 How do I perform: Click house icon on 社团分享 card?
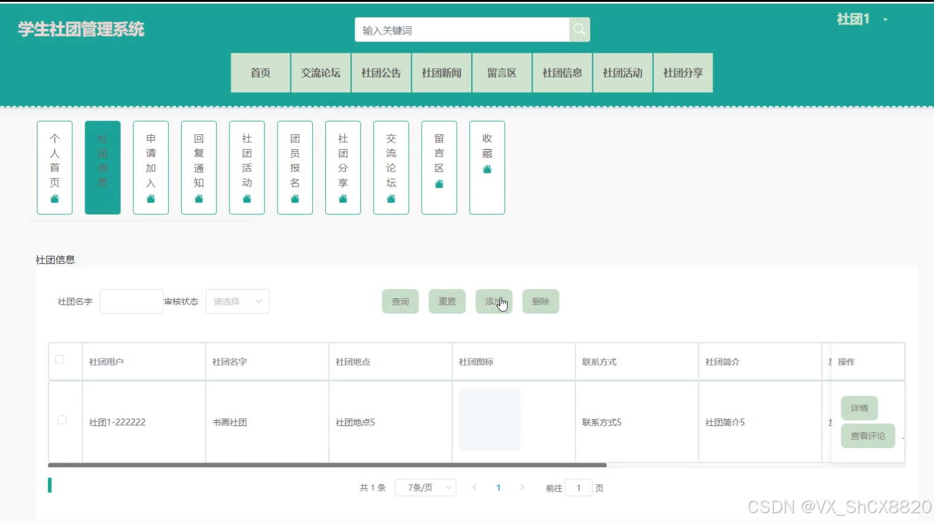343,198
